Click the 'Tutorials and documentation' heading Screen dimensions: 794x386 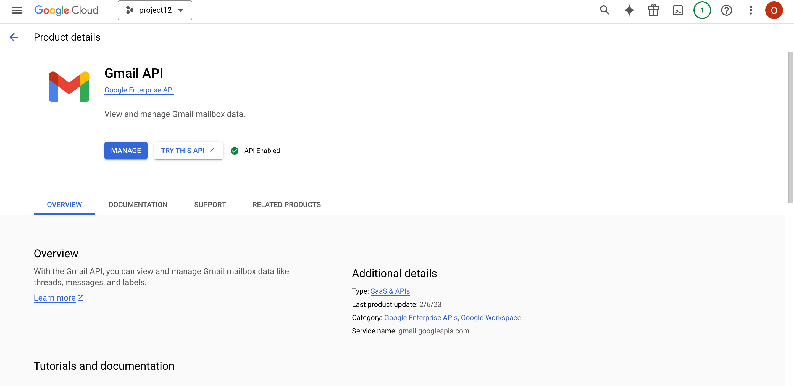[x=104, y=366]
